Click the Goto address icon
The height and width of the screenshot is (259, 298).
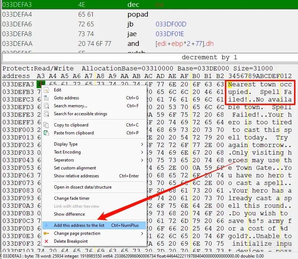pyautogui.click(x=46, y=98)
